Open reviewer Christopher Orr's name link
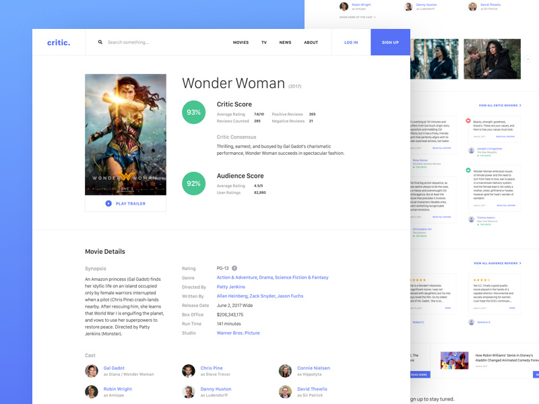The image size is (539, 404). coord(422,229)
